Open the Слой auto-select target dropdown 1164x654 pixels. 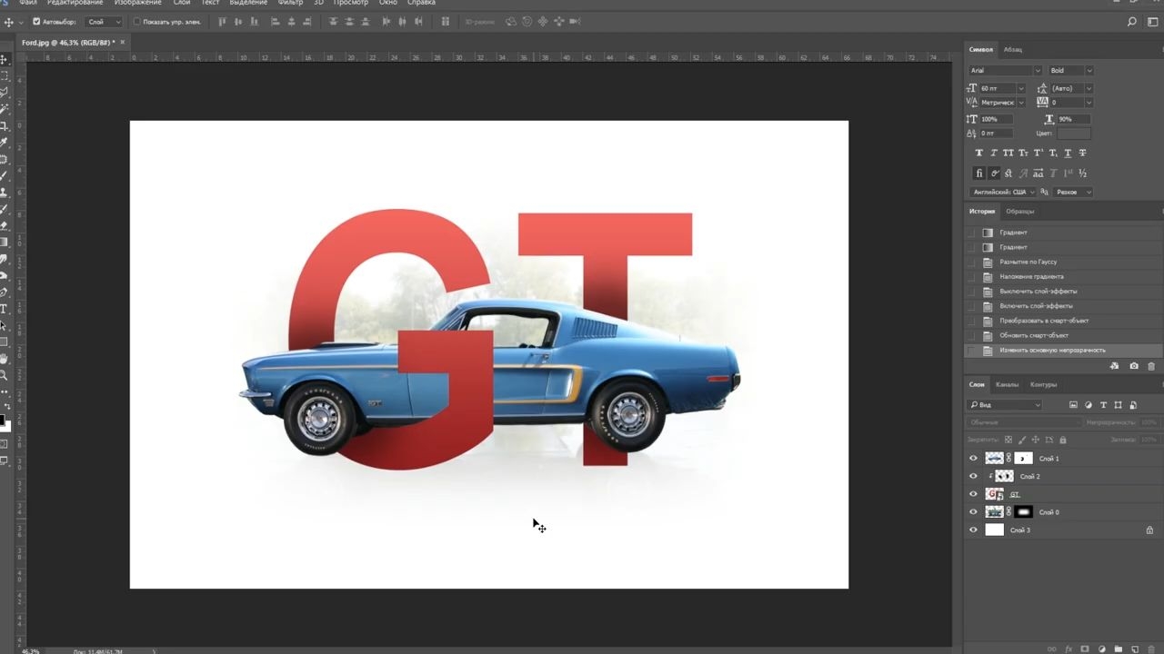(105, 22)
